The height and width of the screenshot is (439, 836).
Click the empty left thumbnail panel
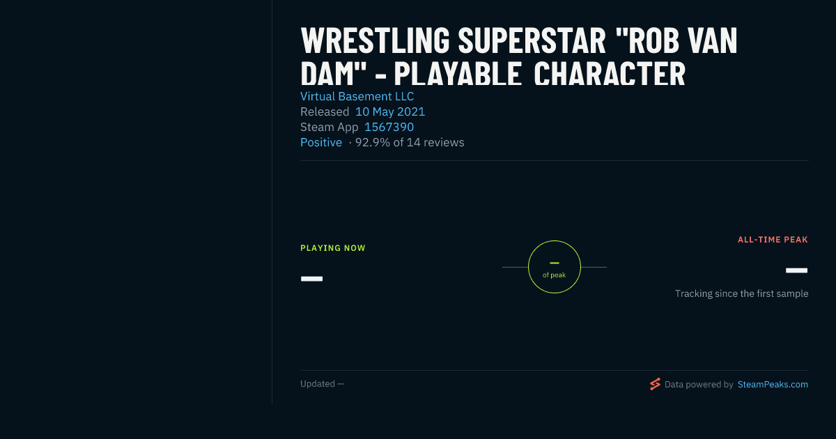136,202
